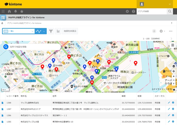Expand the user account dropdown arrow

[x=170, y=4]
